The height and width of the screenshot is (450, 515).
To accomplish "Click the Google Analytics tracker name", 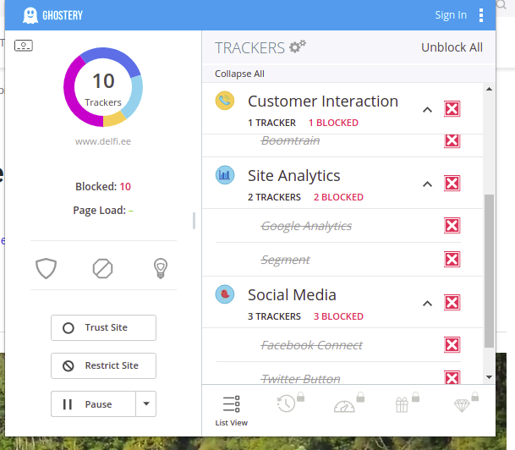I will click(306, 226).
